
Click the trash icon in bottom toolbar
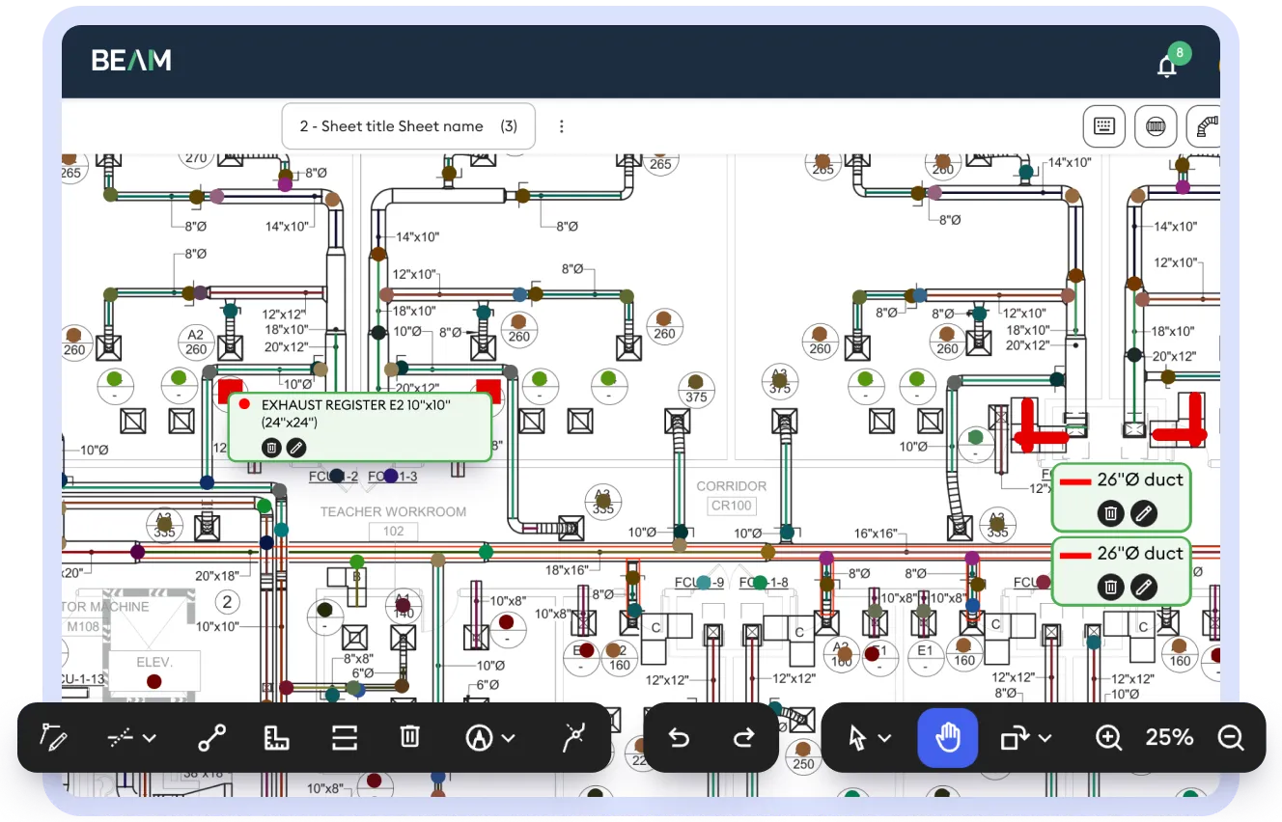pyautogui.click(x=409, y=737)
